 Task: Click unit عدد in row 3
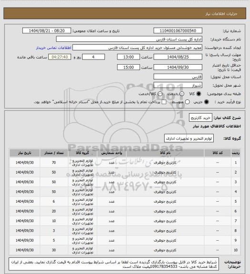pos(112,182)
